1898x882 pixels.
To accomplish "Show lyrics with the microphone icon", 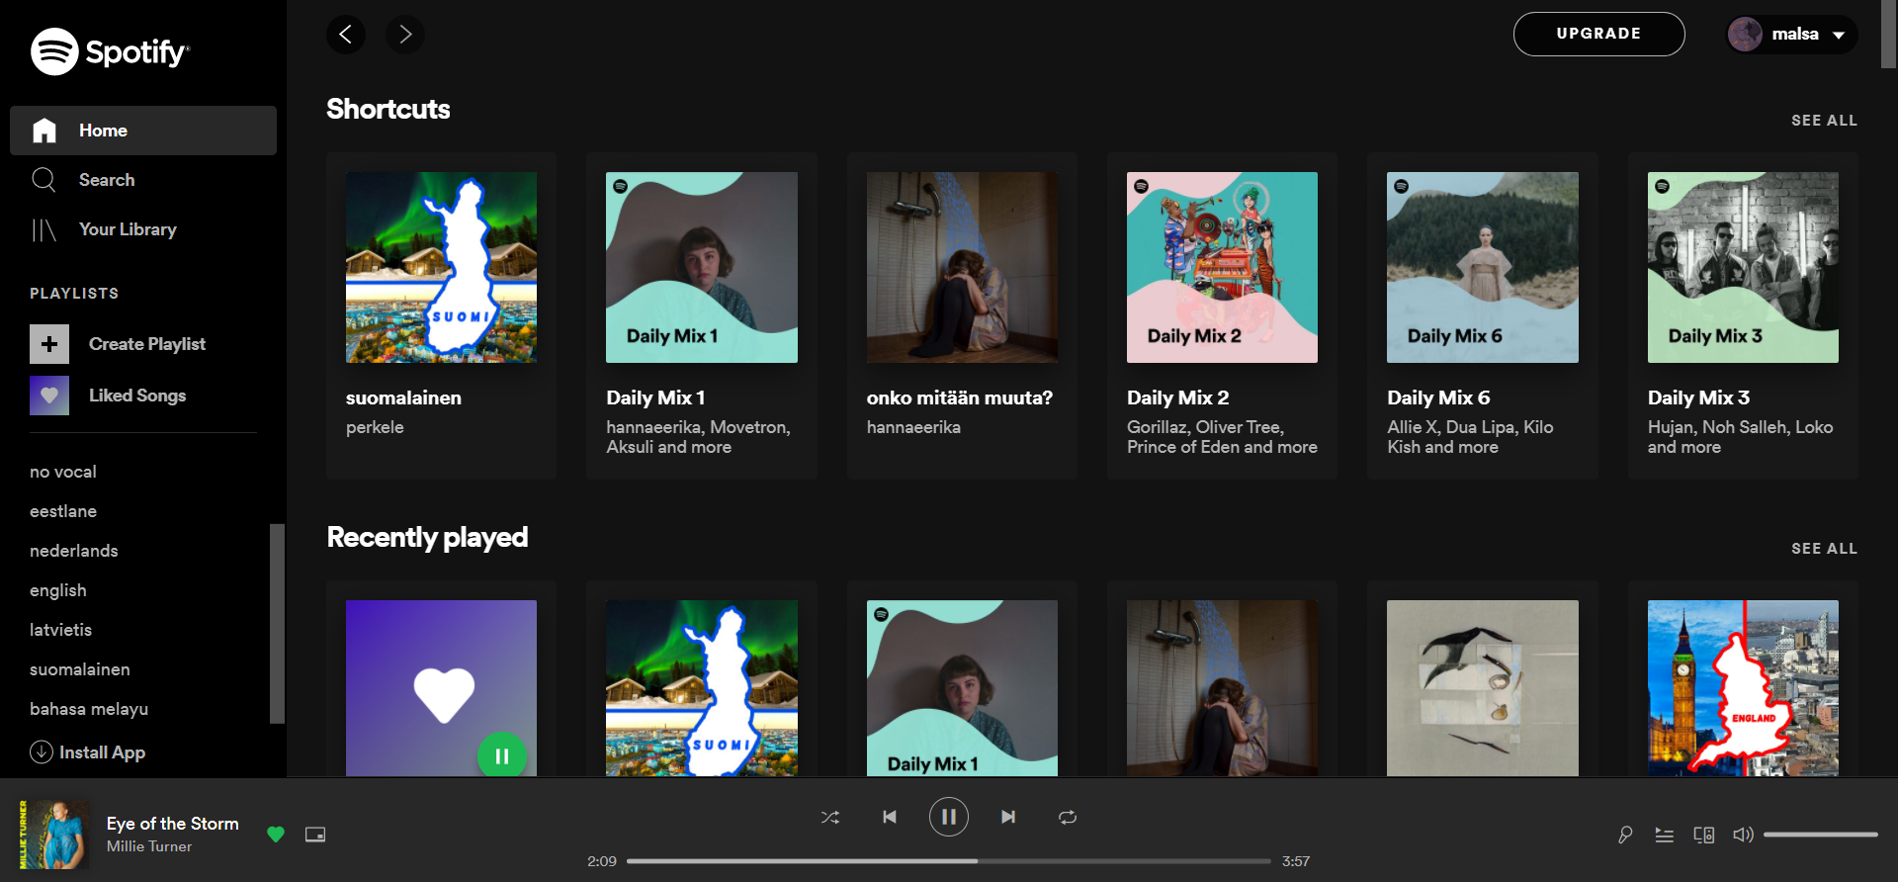I will pos(1625,835).
